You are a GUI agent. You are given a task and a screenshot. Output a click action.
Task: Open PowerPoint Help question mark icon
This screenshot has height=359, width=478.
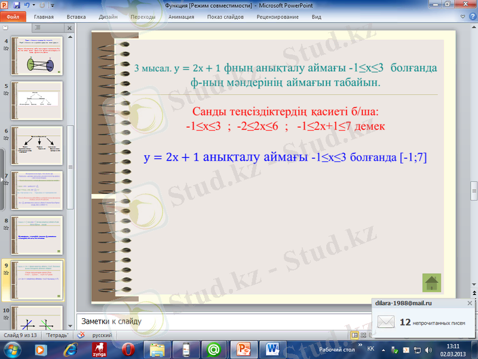(x=473, y=17)
